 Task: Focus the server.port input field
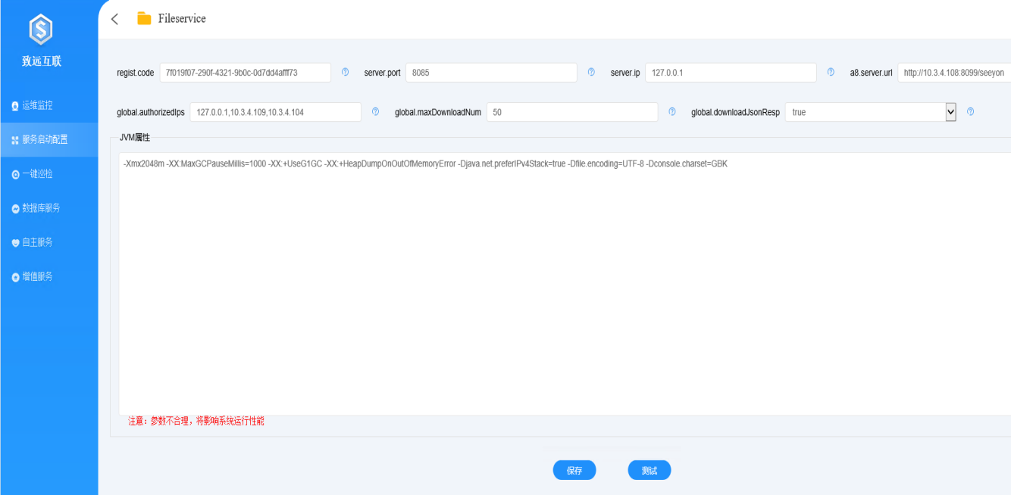pyautogui.click(x=492, y=73)
